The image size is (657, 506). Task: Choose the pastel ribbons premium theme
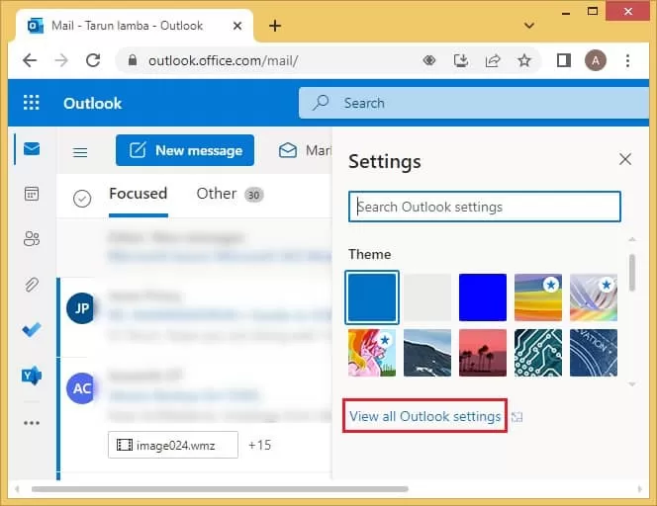594,297
